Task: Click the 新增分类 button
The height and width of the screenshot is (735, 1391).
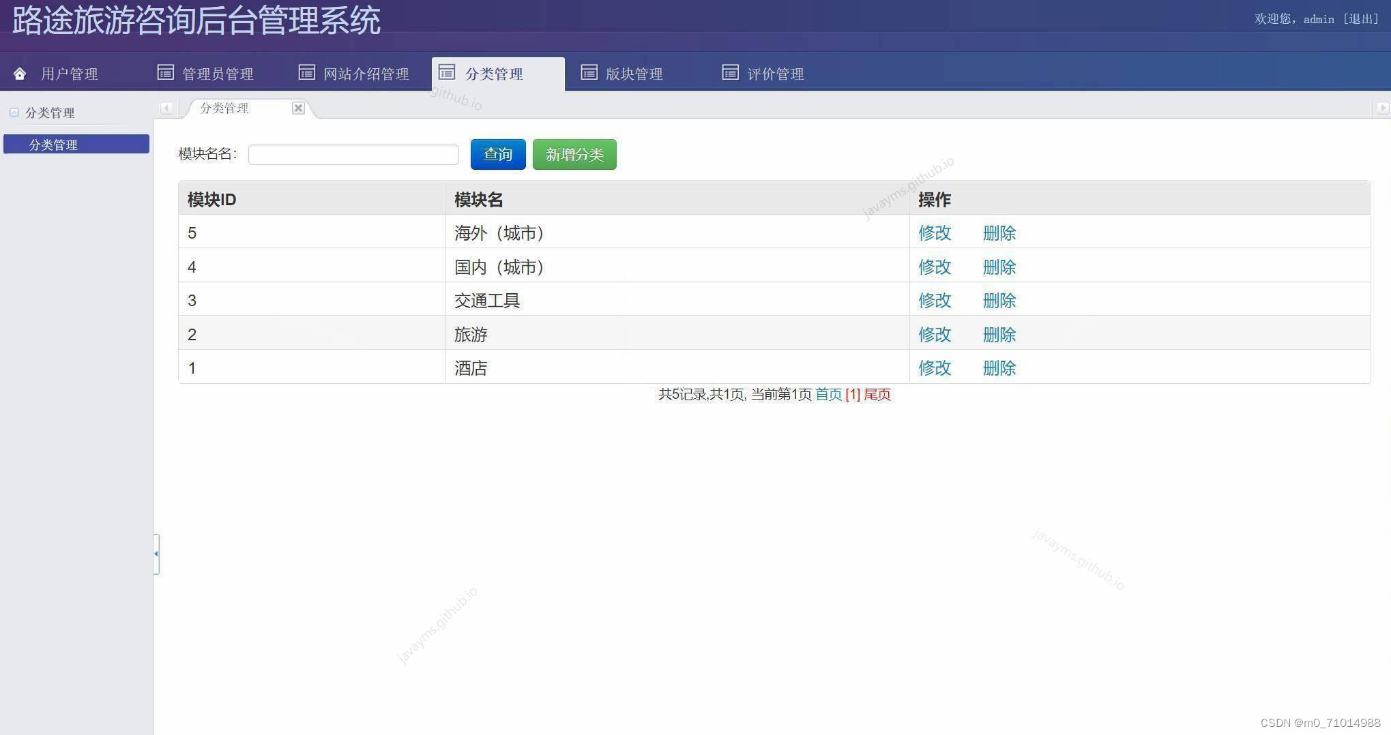Action: [574, 154]
